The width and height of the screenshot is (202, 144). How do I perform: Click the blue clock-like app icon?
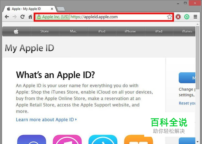coord(103,139)
